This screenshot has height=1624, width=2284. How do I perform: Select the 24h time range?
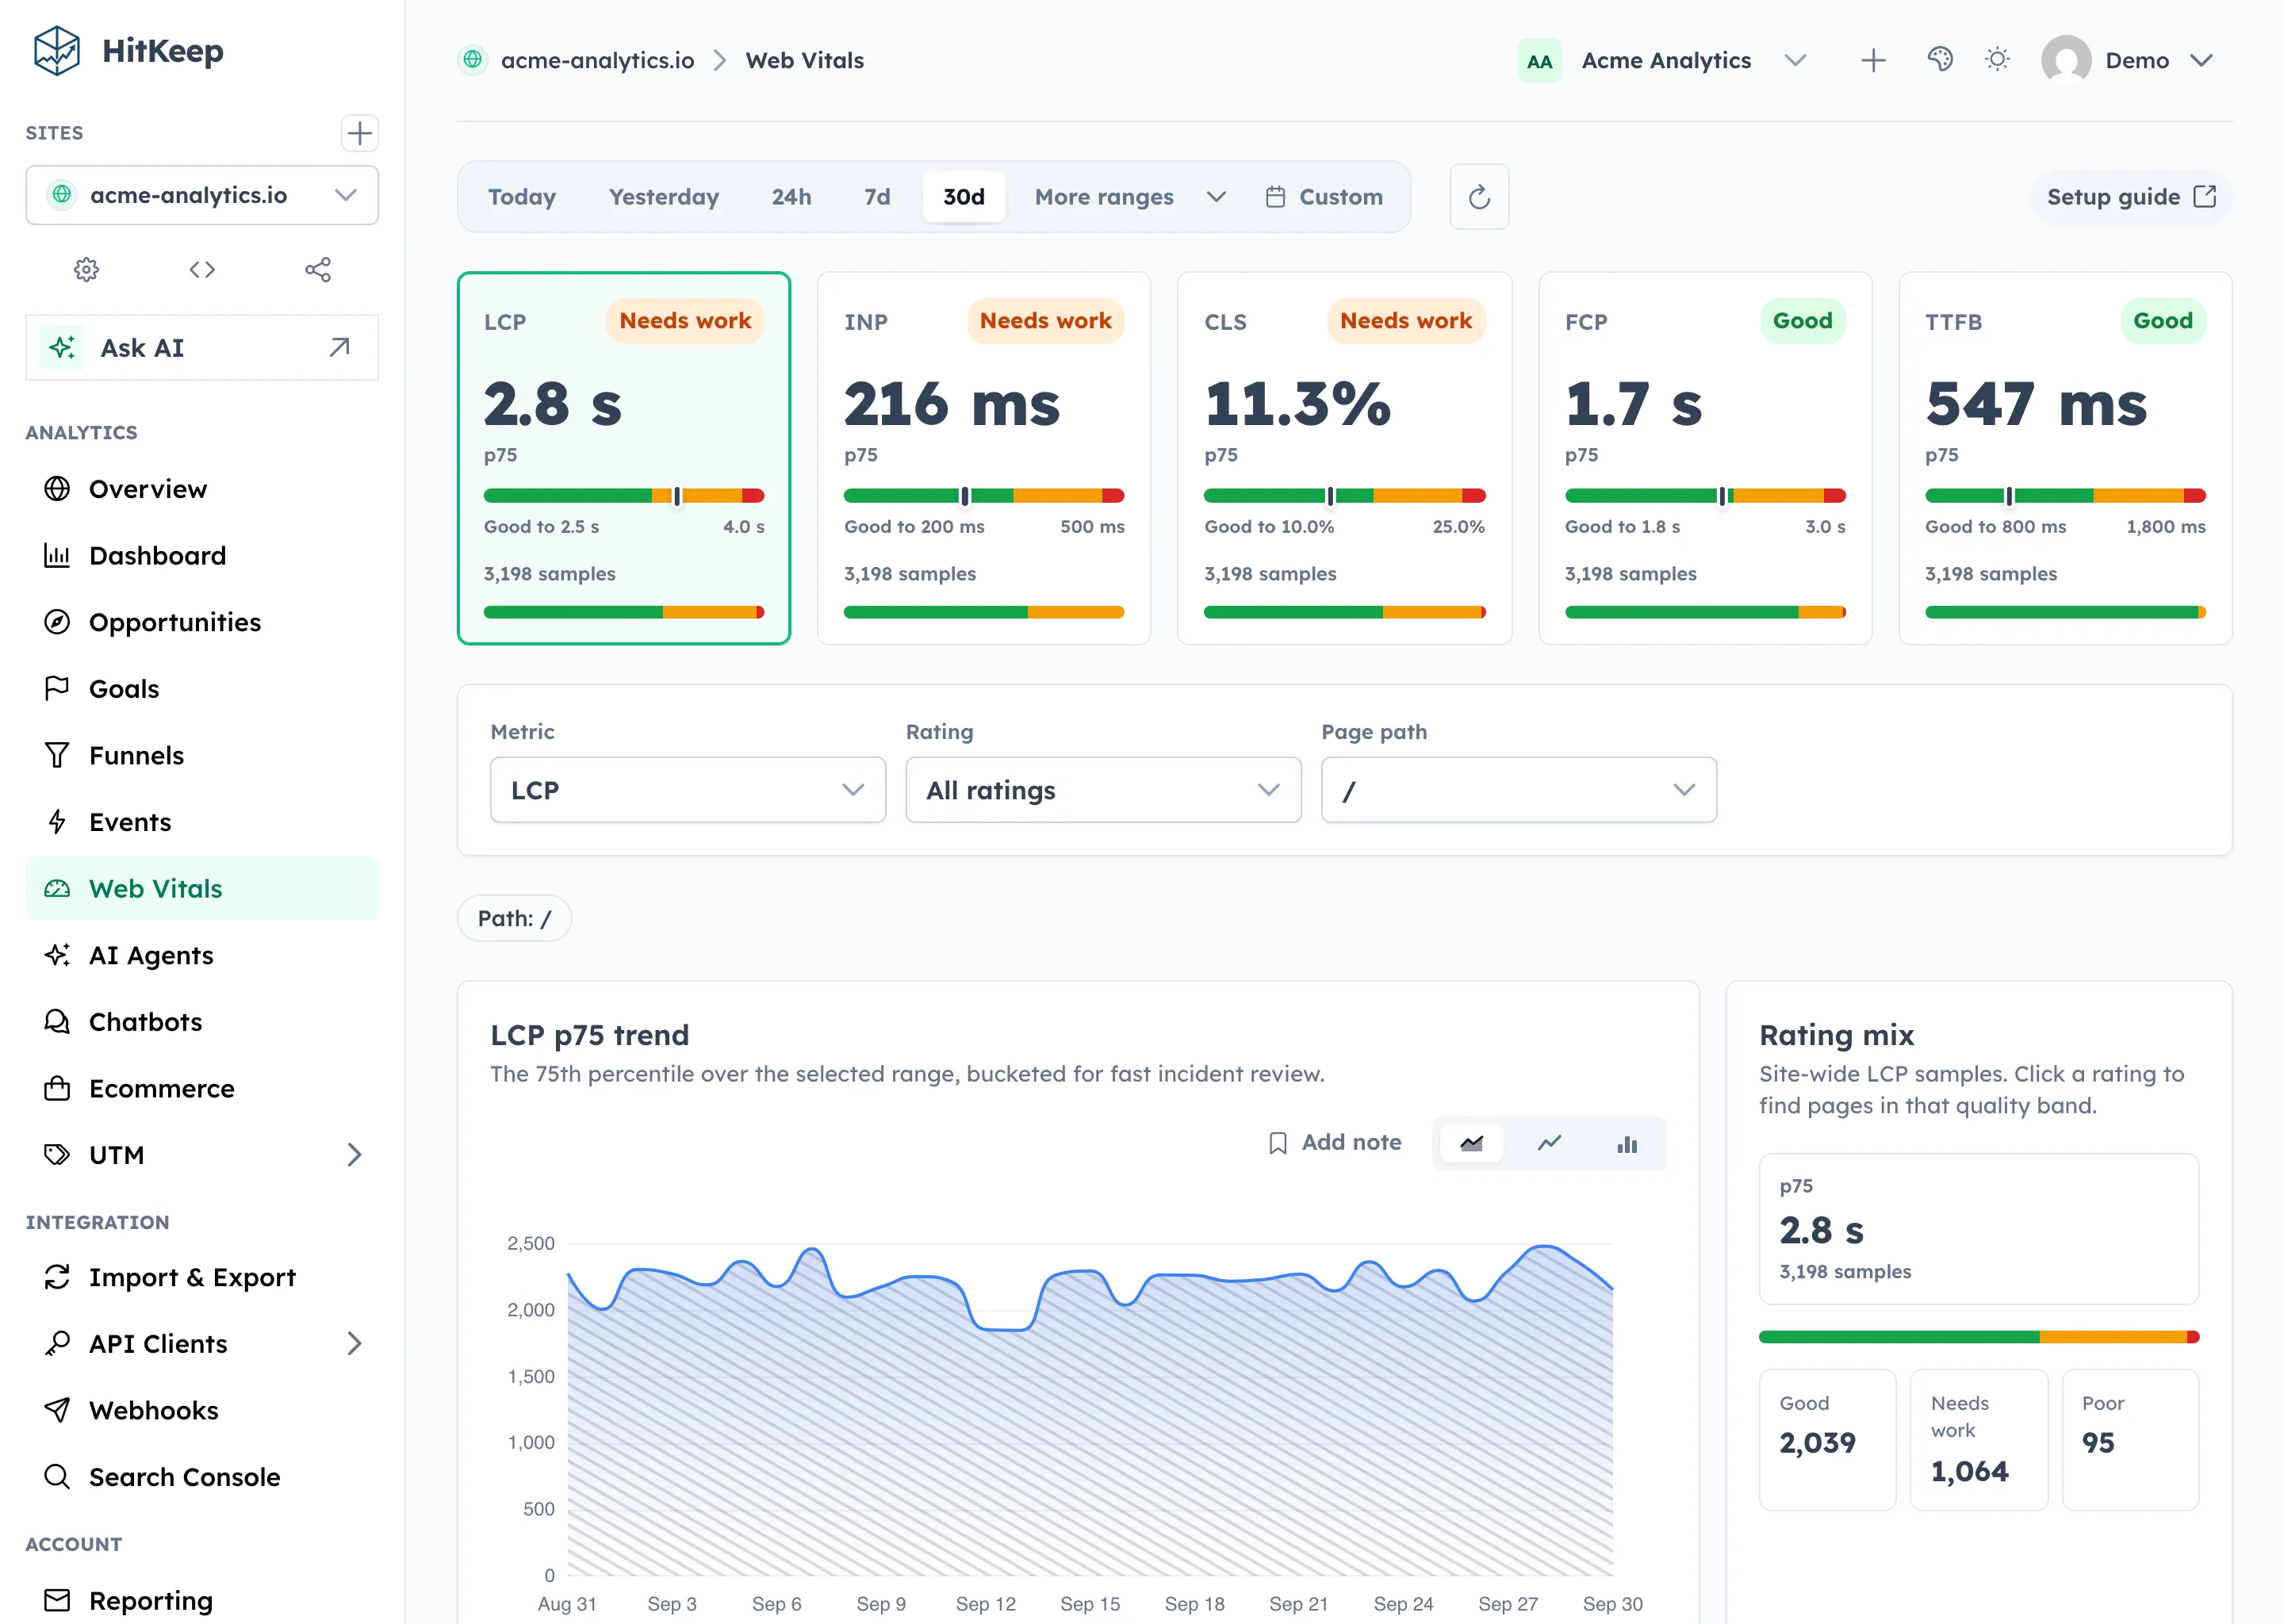pos(791,197)
